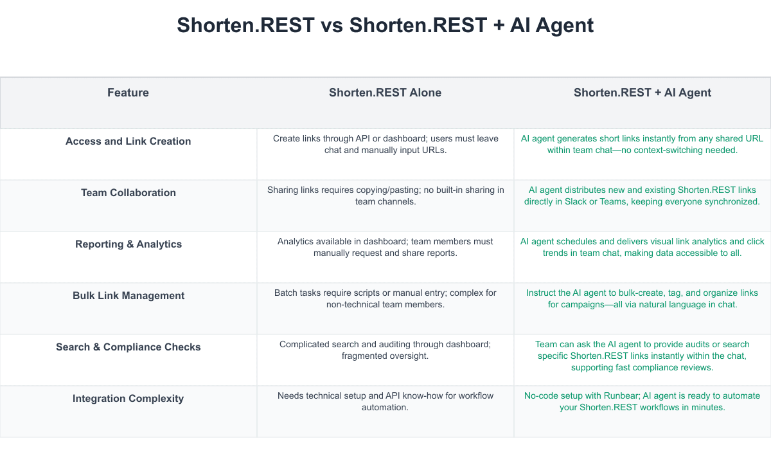Select the "Shorten.REST Alone" column header
The image size is (771, 463).
(385, 93)
